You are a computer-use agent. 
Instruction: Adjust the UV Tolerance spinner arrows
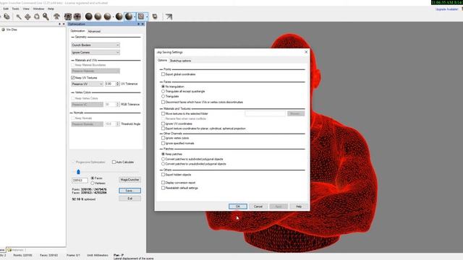coord(117,84)
